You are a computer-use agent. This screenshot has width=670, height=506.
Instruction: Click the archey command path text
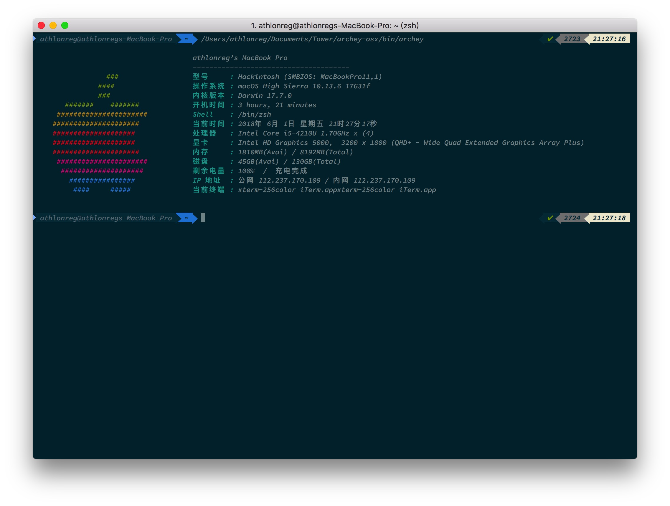pos(312,39)
